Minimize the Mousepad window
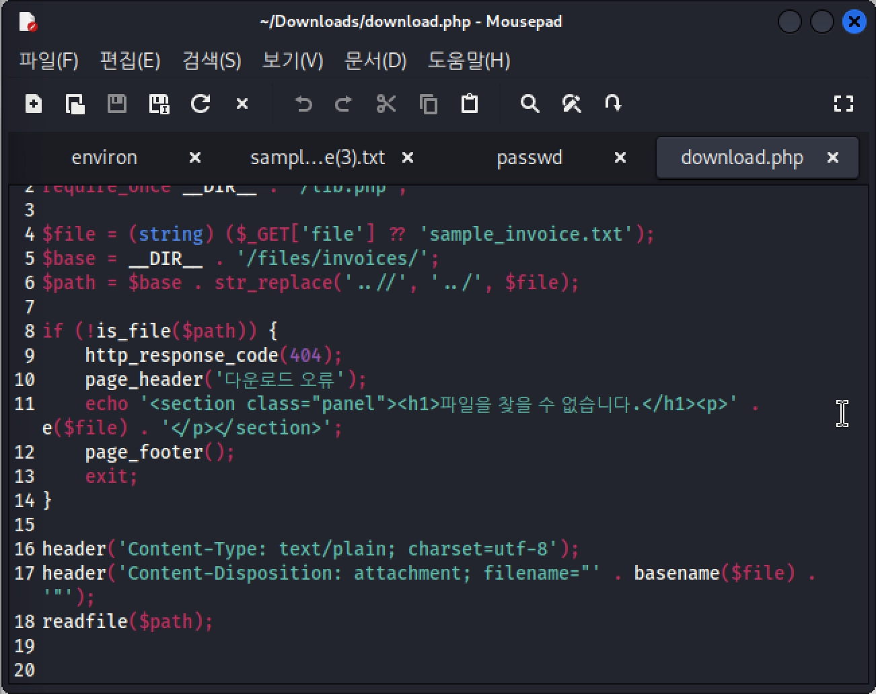 point(789,22)
